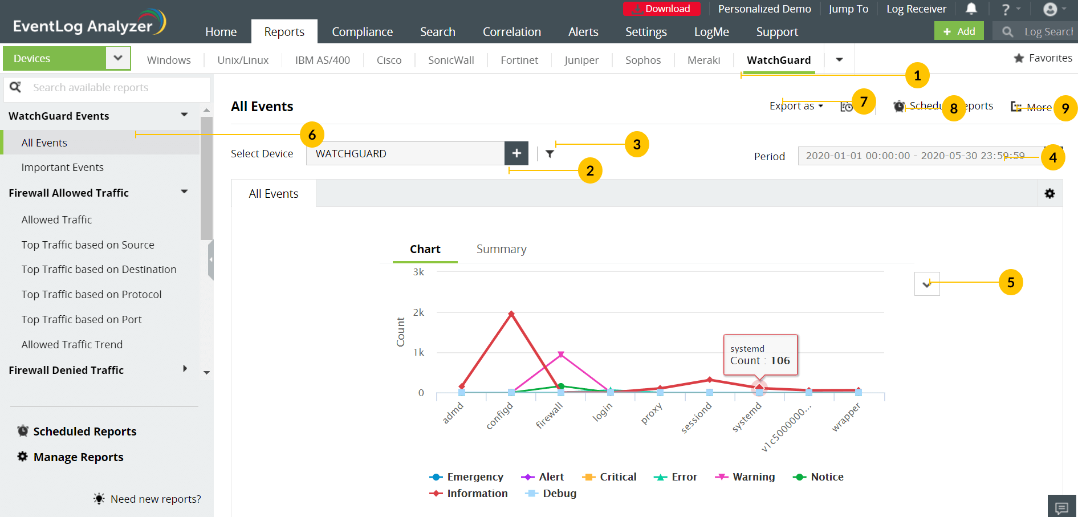Viewport: 1078px width, 517px height.
Task: Click the Log Search magnifier icon
Action: tap(1007, 32)
